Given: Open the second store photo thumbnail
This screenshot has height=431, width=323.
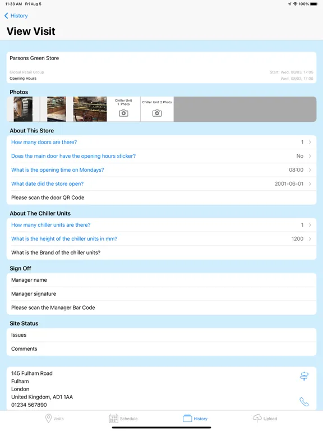Looking at the screenshot, I should tap(56, 109).
